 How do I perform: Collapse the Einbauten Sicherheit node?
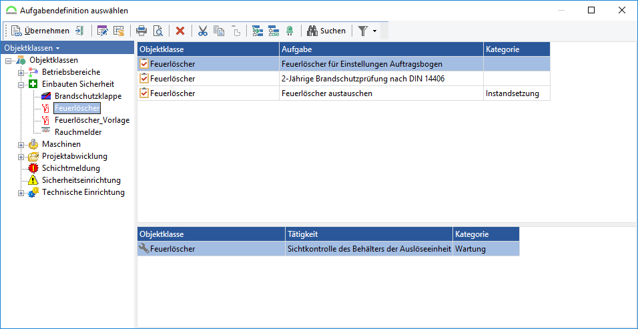coord(21,85)
